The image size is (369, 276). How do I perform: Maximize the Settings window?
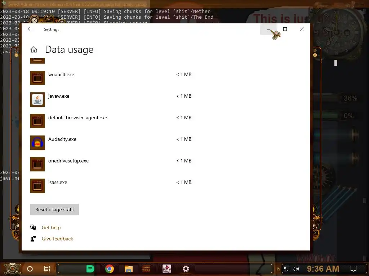point(285,29)
